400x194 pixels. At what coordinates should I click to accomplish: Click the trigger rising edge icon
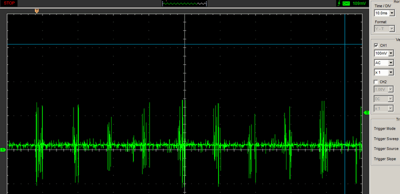339,3
